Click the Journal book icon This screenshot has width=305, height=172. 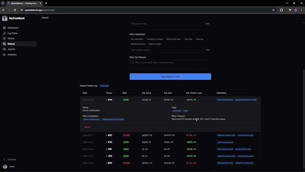coord(4,49)
